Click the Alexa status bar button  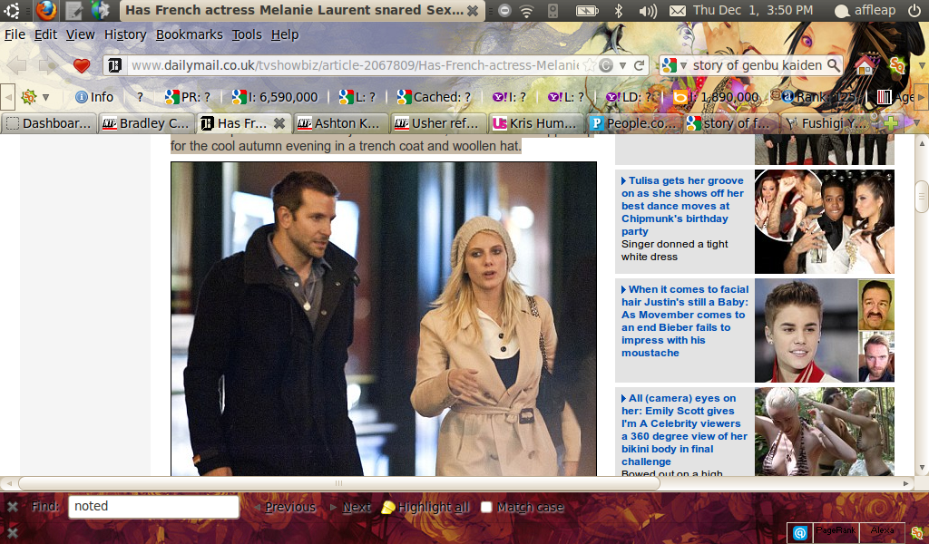coord(882,531)
